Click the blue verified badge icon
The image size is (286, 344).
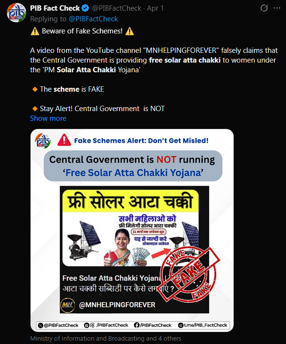[x=85, y=8]
